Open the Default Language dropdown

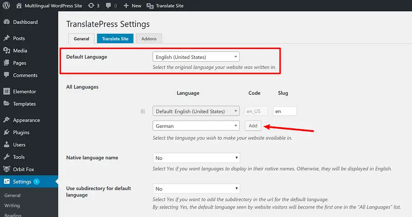coord(196,57)
